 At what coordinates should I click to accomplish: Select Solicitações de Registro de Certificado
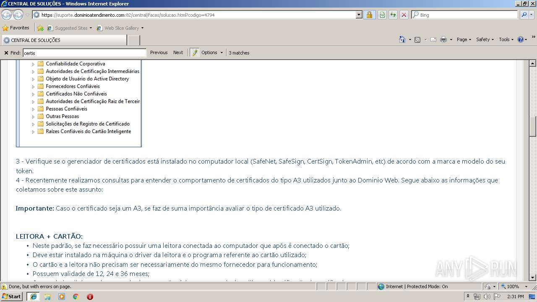click(88, 124)
